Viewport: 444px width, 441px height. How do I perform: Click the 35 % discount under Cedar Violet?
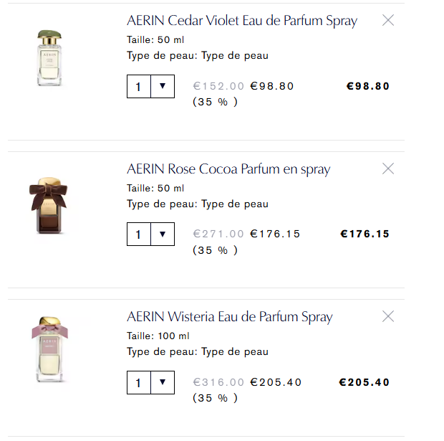point(215,102)
